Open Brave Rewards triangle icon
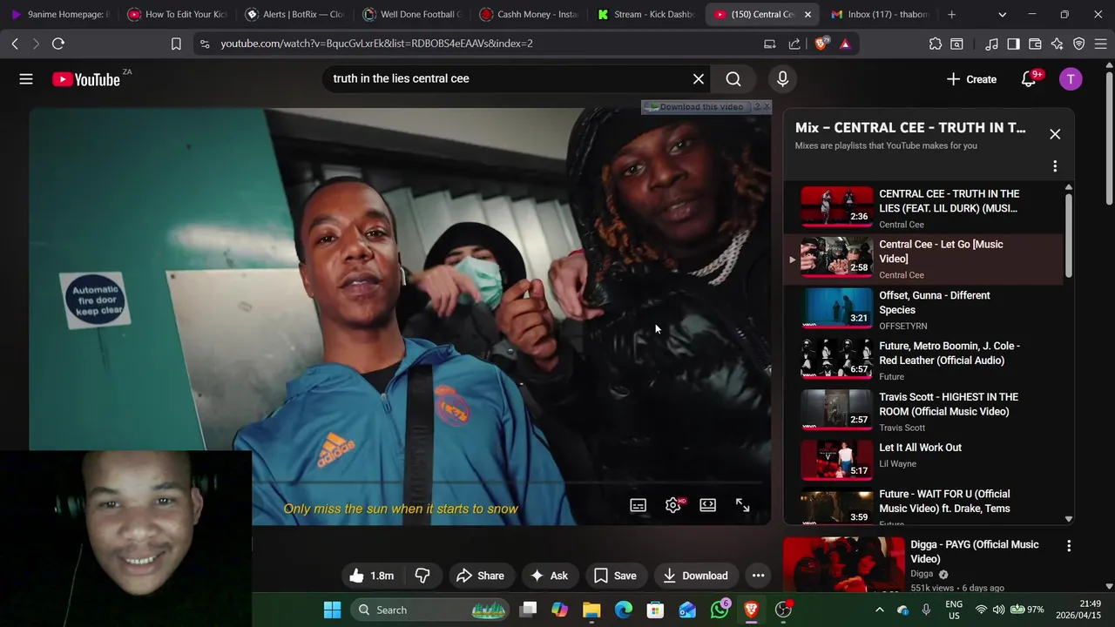Image resolution: width=1115 pixels, height=627 pixels. [845, 44]
